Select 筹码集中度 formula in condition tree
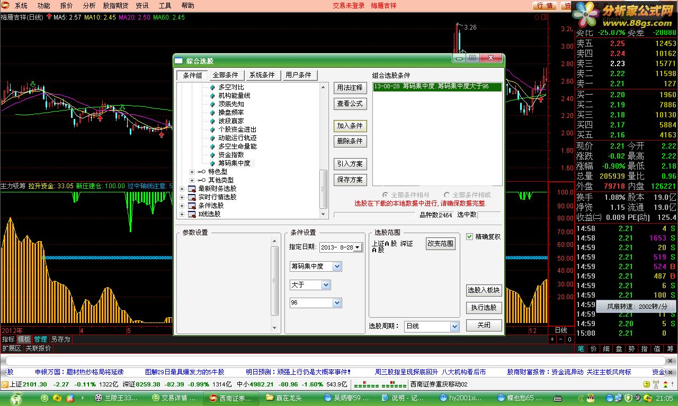Image resolution: width=678 pixels, height=406 pixels. (x=234, y=163)
